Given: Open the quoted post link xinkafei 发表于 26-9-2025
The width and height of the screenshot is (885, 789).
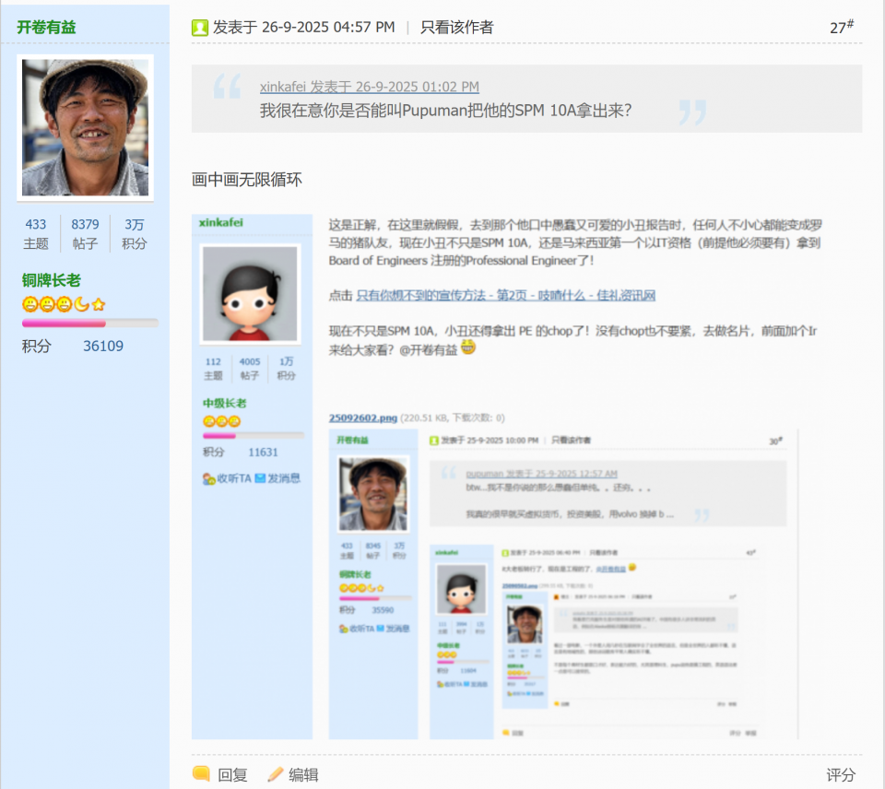Looking at the screenshot, I should [369, 87].
